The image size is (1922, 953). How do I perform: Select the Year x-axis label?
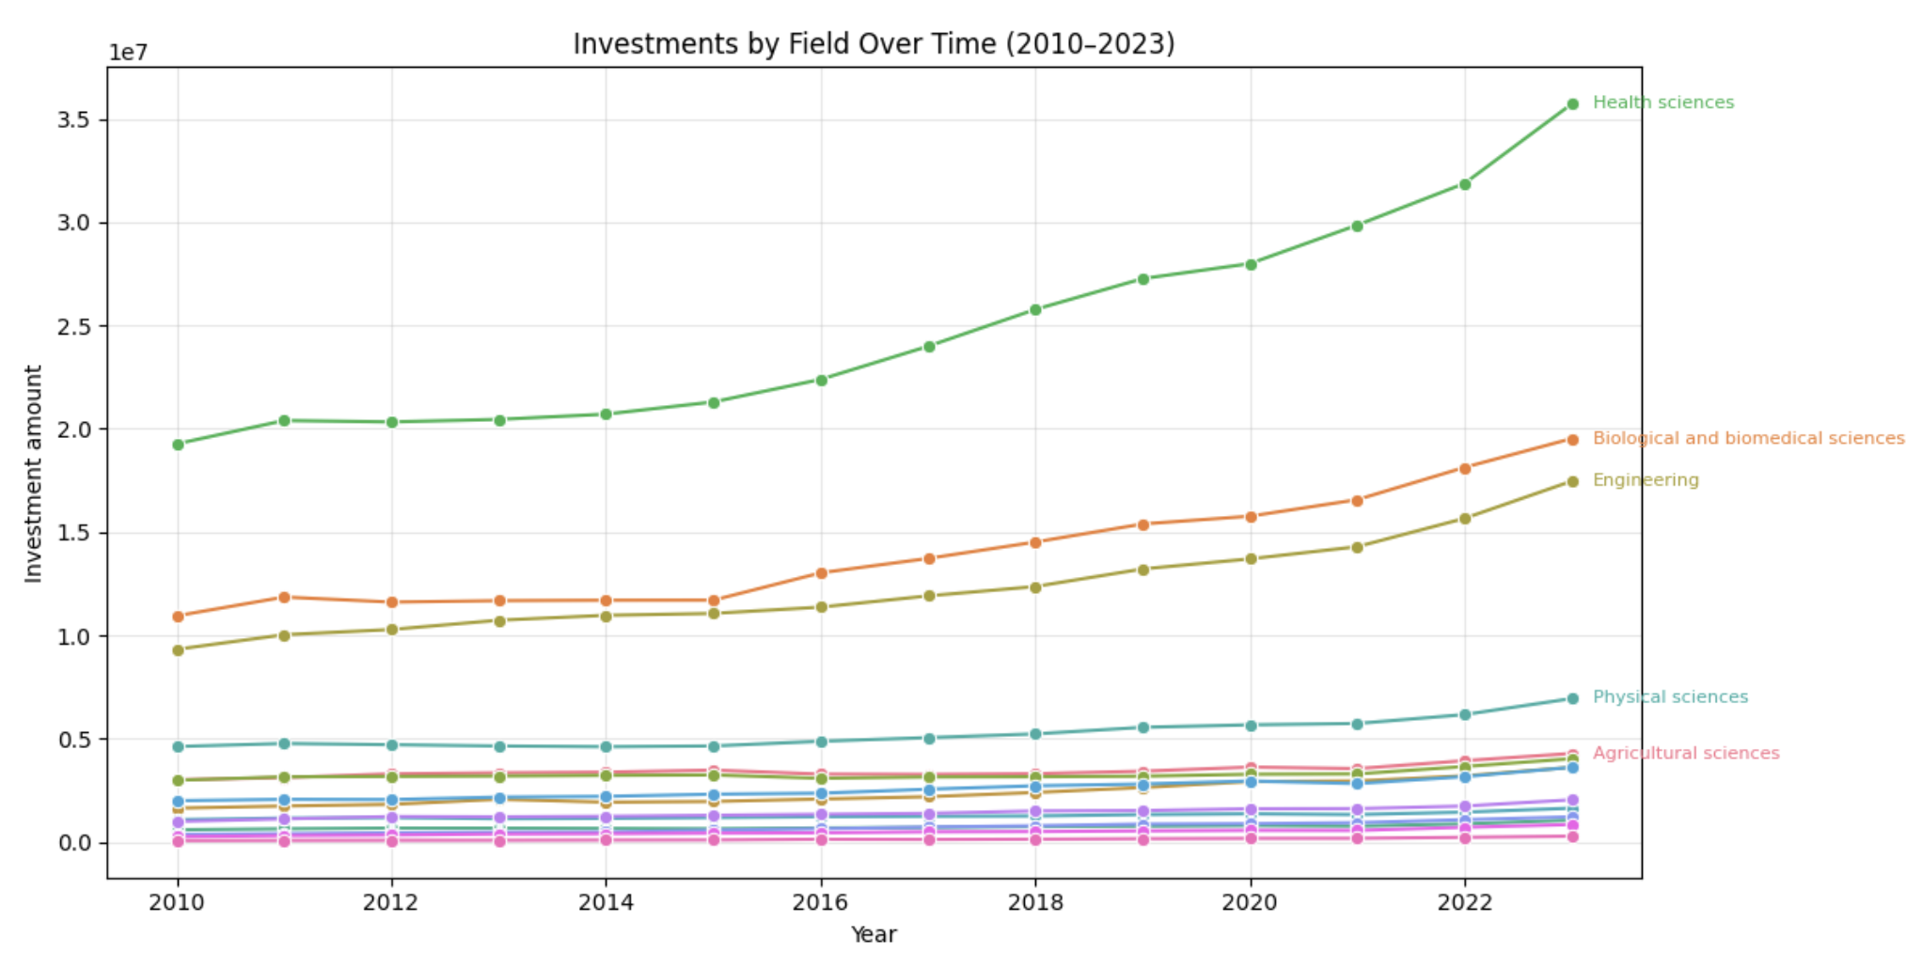click(x=874, y=935)
